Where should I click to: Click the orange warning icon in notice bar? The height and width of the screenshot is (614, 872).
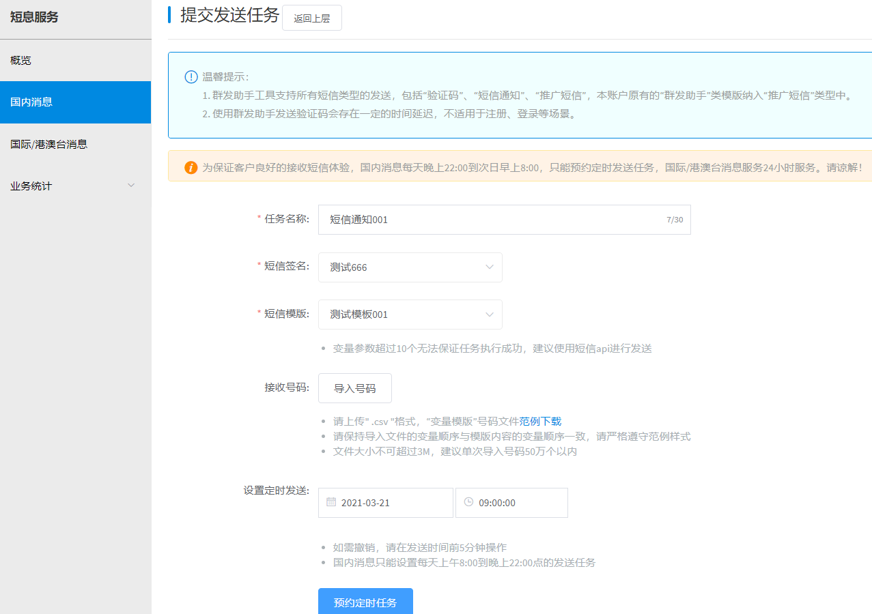[x=191, y=167]
